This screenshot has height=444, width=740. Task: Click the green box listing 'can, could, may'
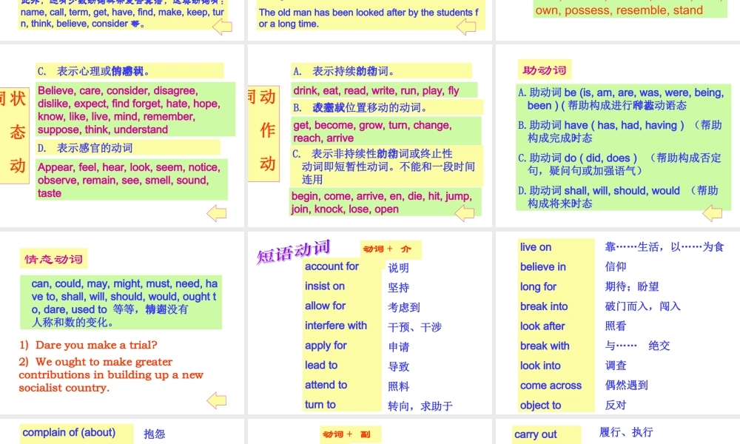pyautogui.click(x=121, y=303)
